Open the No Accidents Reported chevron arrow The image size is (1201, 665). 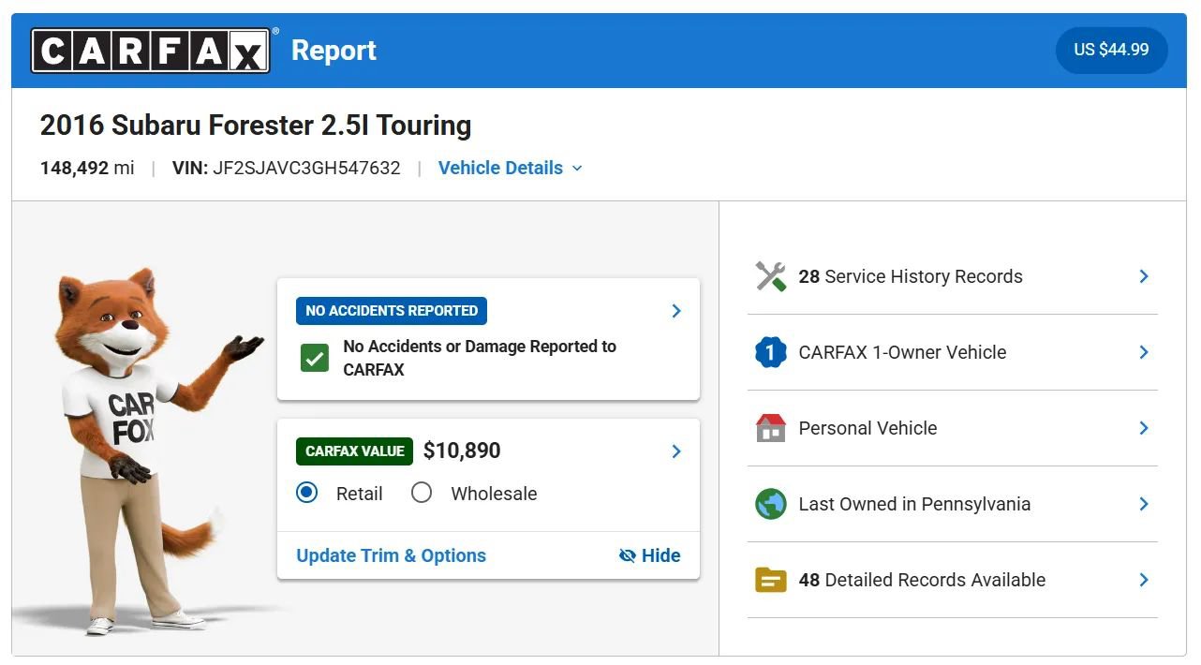[x=676, y=311]
